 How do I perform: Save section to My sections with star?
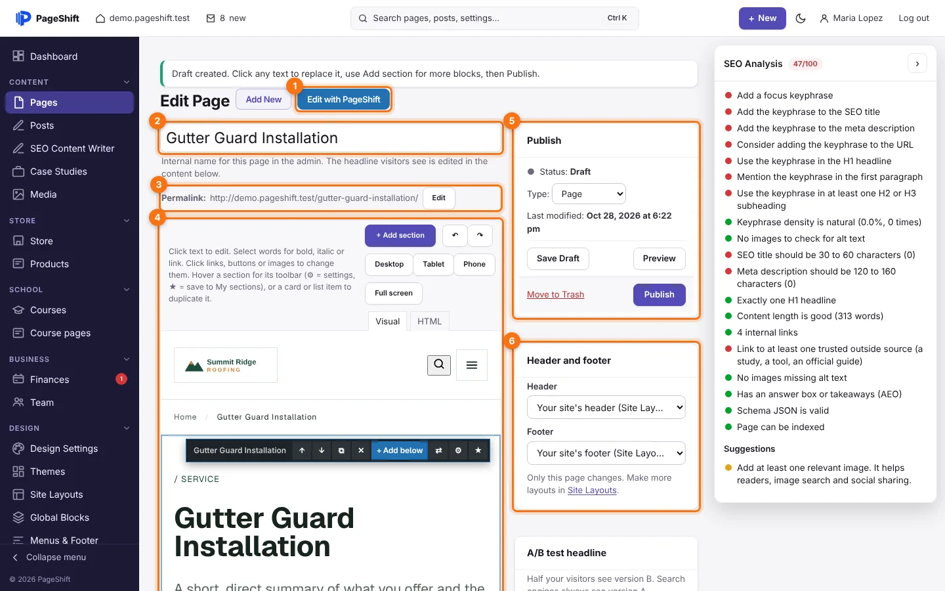478,450
